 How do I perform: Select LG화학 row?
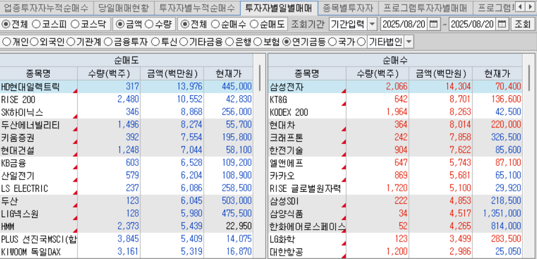pyautogui.click(x=395, y=239)
